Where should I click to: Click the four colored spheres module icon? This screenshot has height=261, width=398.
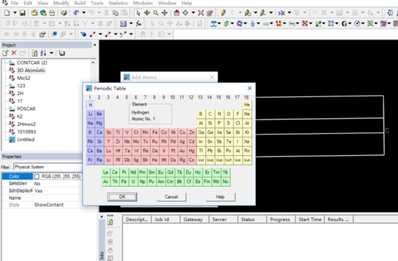click(318, 24)
